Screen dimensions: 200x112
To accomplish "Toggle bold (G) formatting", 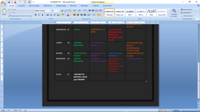I will [35, 15].
